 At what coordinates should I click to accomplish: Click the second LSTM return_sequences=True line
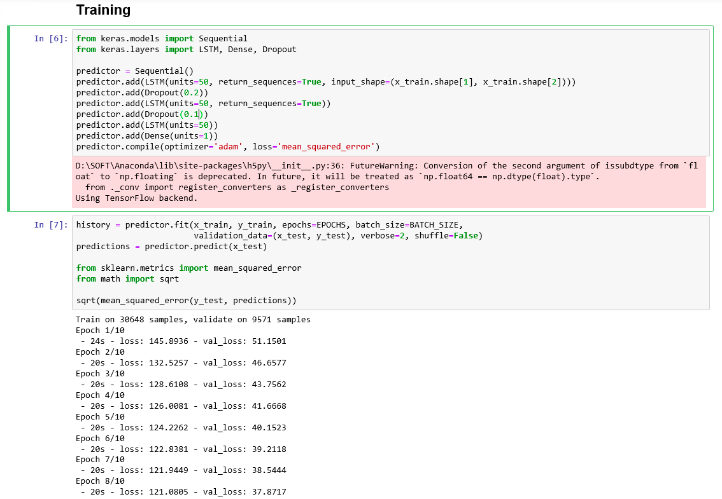click(x=204, y=104)
